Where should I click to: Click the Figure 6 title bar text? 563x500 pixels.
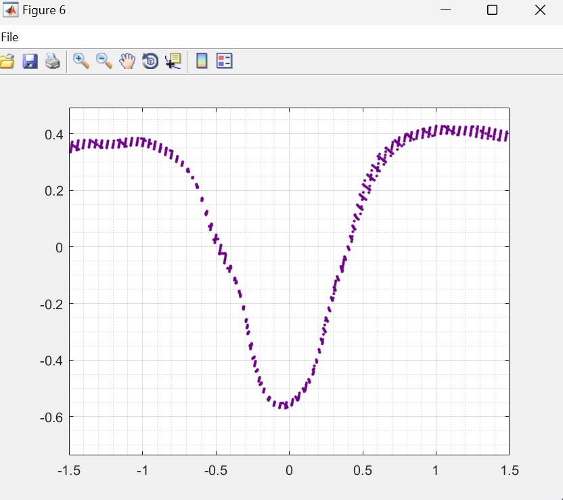(44, 10)
